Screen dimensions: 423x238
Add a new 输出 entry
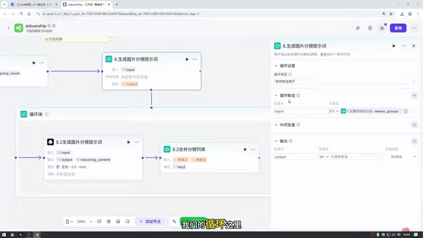(414, 141)
